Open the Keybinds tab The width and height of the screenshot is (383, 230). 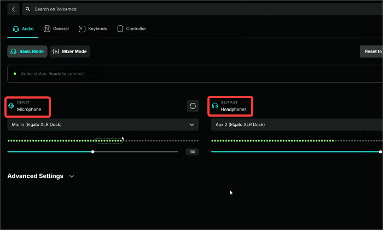92,28
